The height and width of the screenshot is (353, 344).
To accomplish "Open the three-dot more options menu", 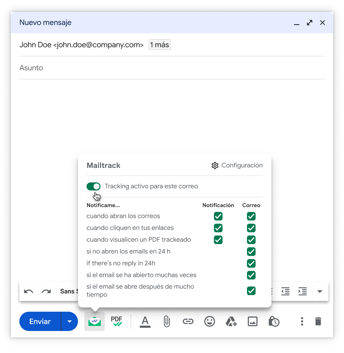I will [302, 321].
